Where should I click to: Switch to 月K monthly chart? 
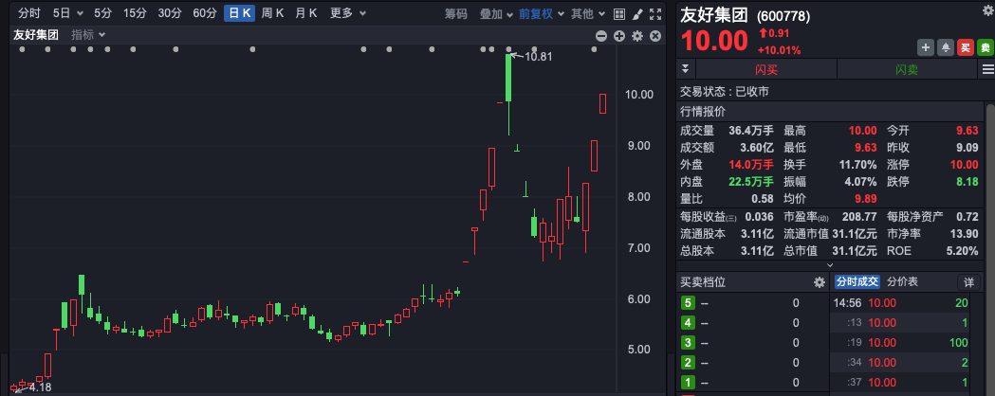[x=305, y=13]
